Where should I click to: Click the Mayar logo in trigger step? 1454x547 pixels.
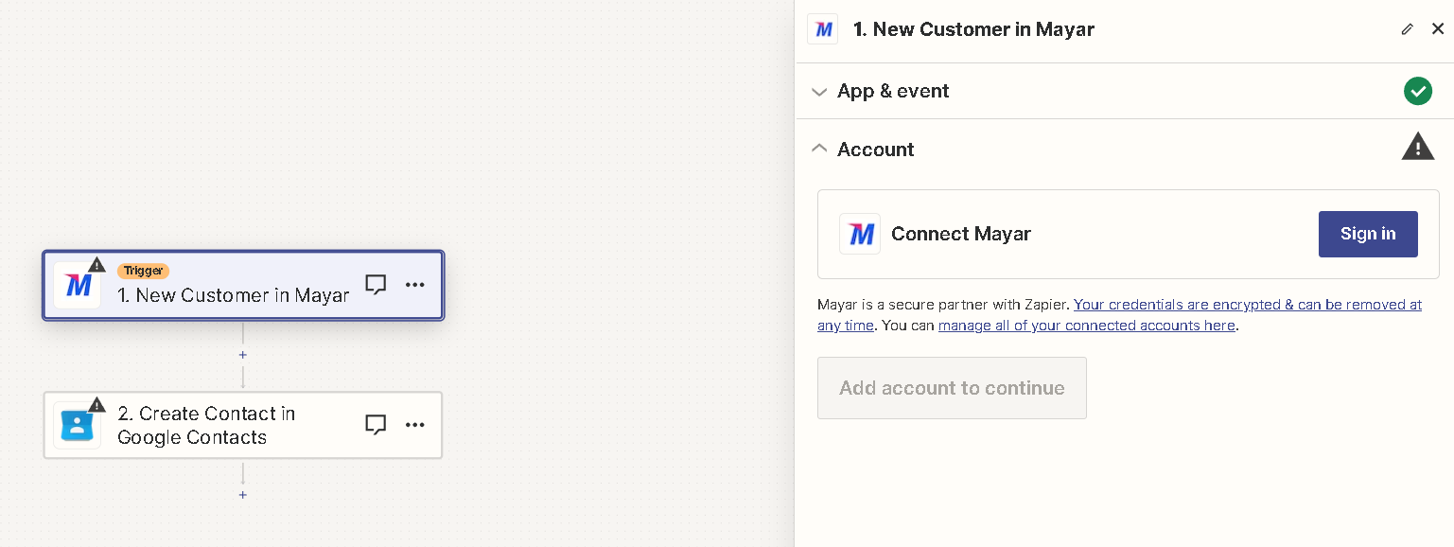(x=78, y=285)
